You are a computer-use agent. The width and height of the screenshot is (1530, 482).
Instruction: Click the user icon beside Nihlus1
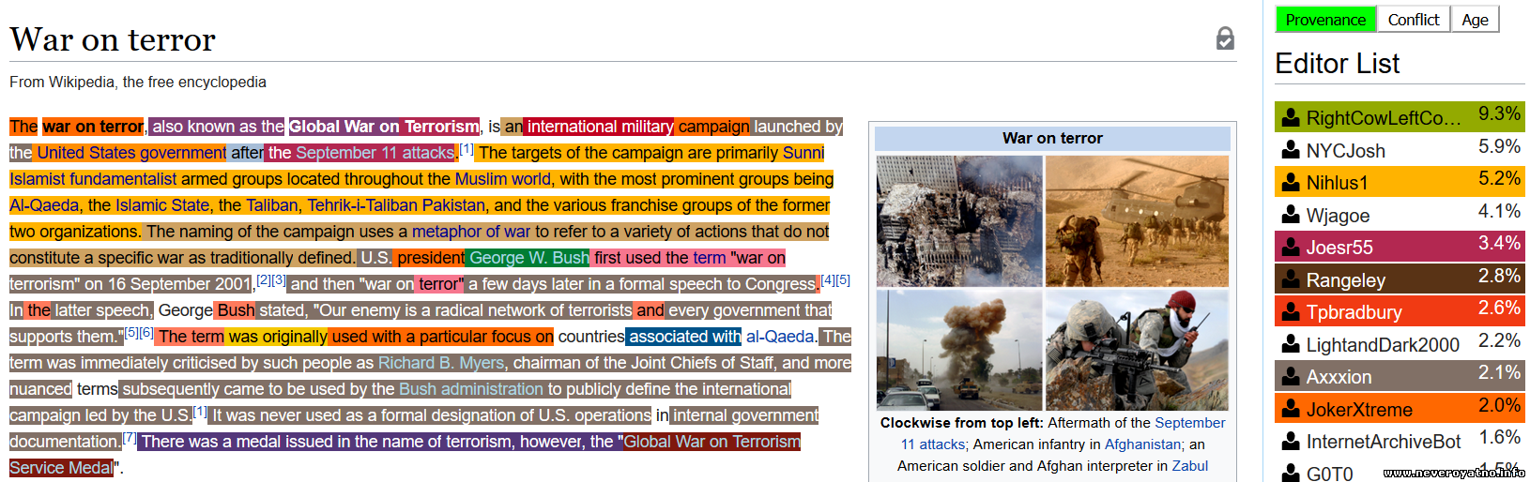point(1292,182)
